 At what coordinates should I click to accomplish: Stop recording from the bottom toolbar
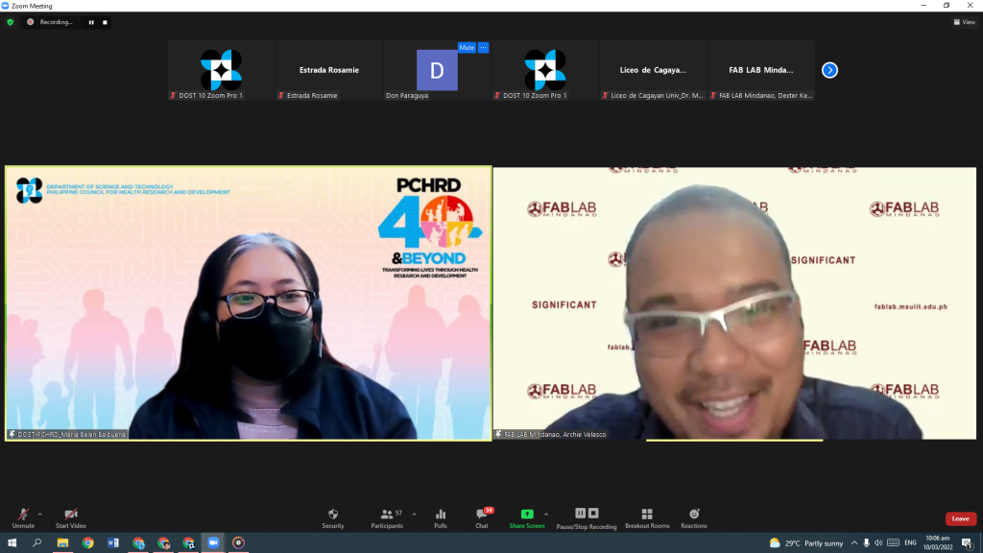coord(593,514)
